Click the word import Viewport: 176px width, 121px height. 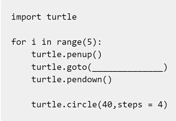(26, 17)
